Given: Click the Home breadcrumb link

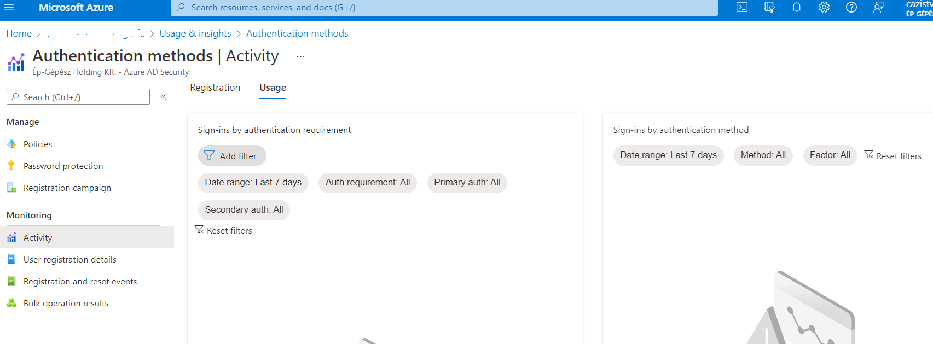Looking at the screenshot, I should 19,33.
